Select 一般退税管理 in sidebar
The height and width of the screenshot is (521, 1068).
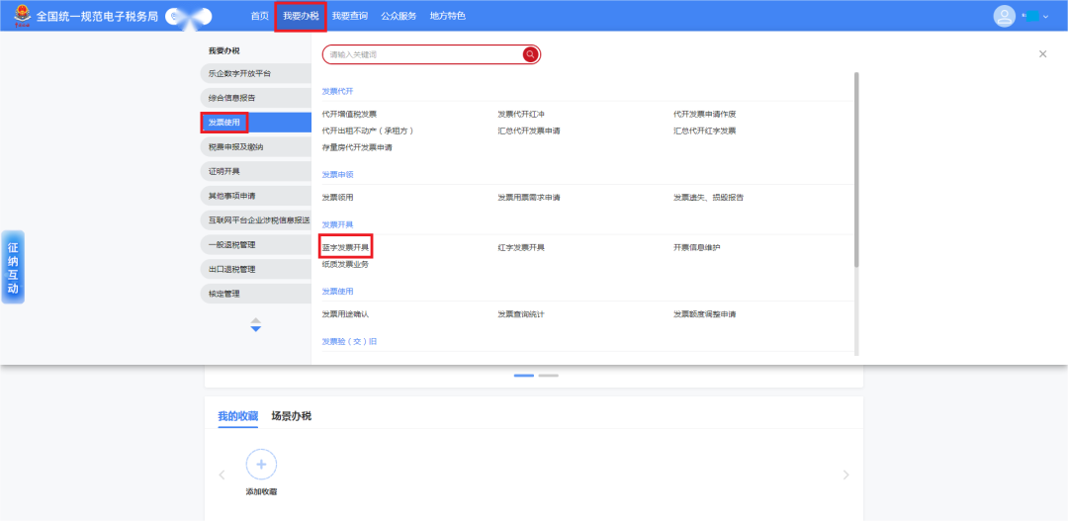coord(256,245)
